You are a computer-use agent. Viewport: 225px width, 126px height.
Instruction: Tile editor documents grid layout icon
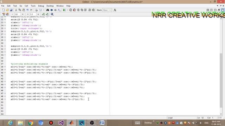208,10
